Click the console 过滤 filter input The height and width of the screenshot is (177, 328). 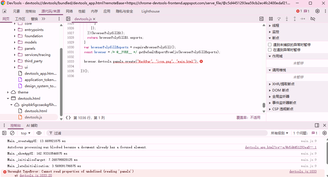tap(157, 133)
